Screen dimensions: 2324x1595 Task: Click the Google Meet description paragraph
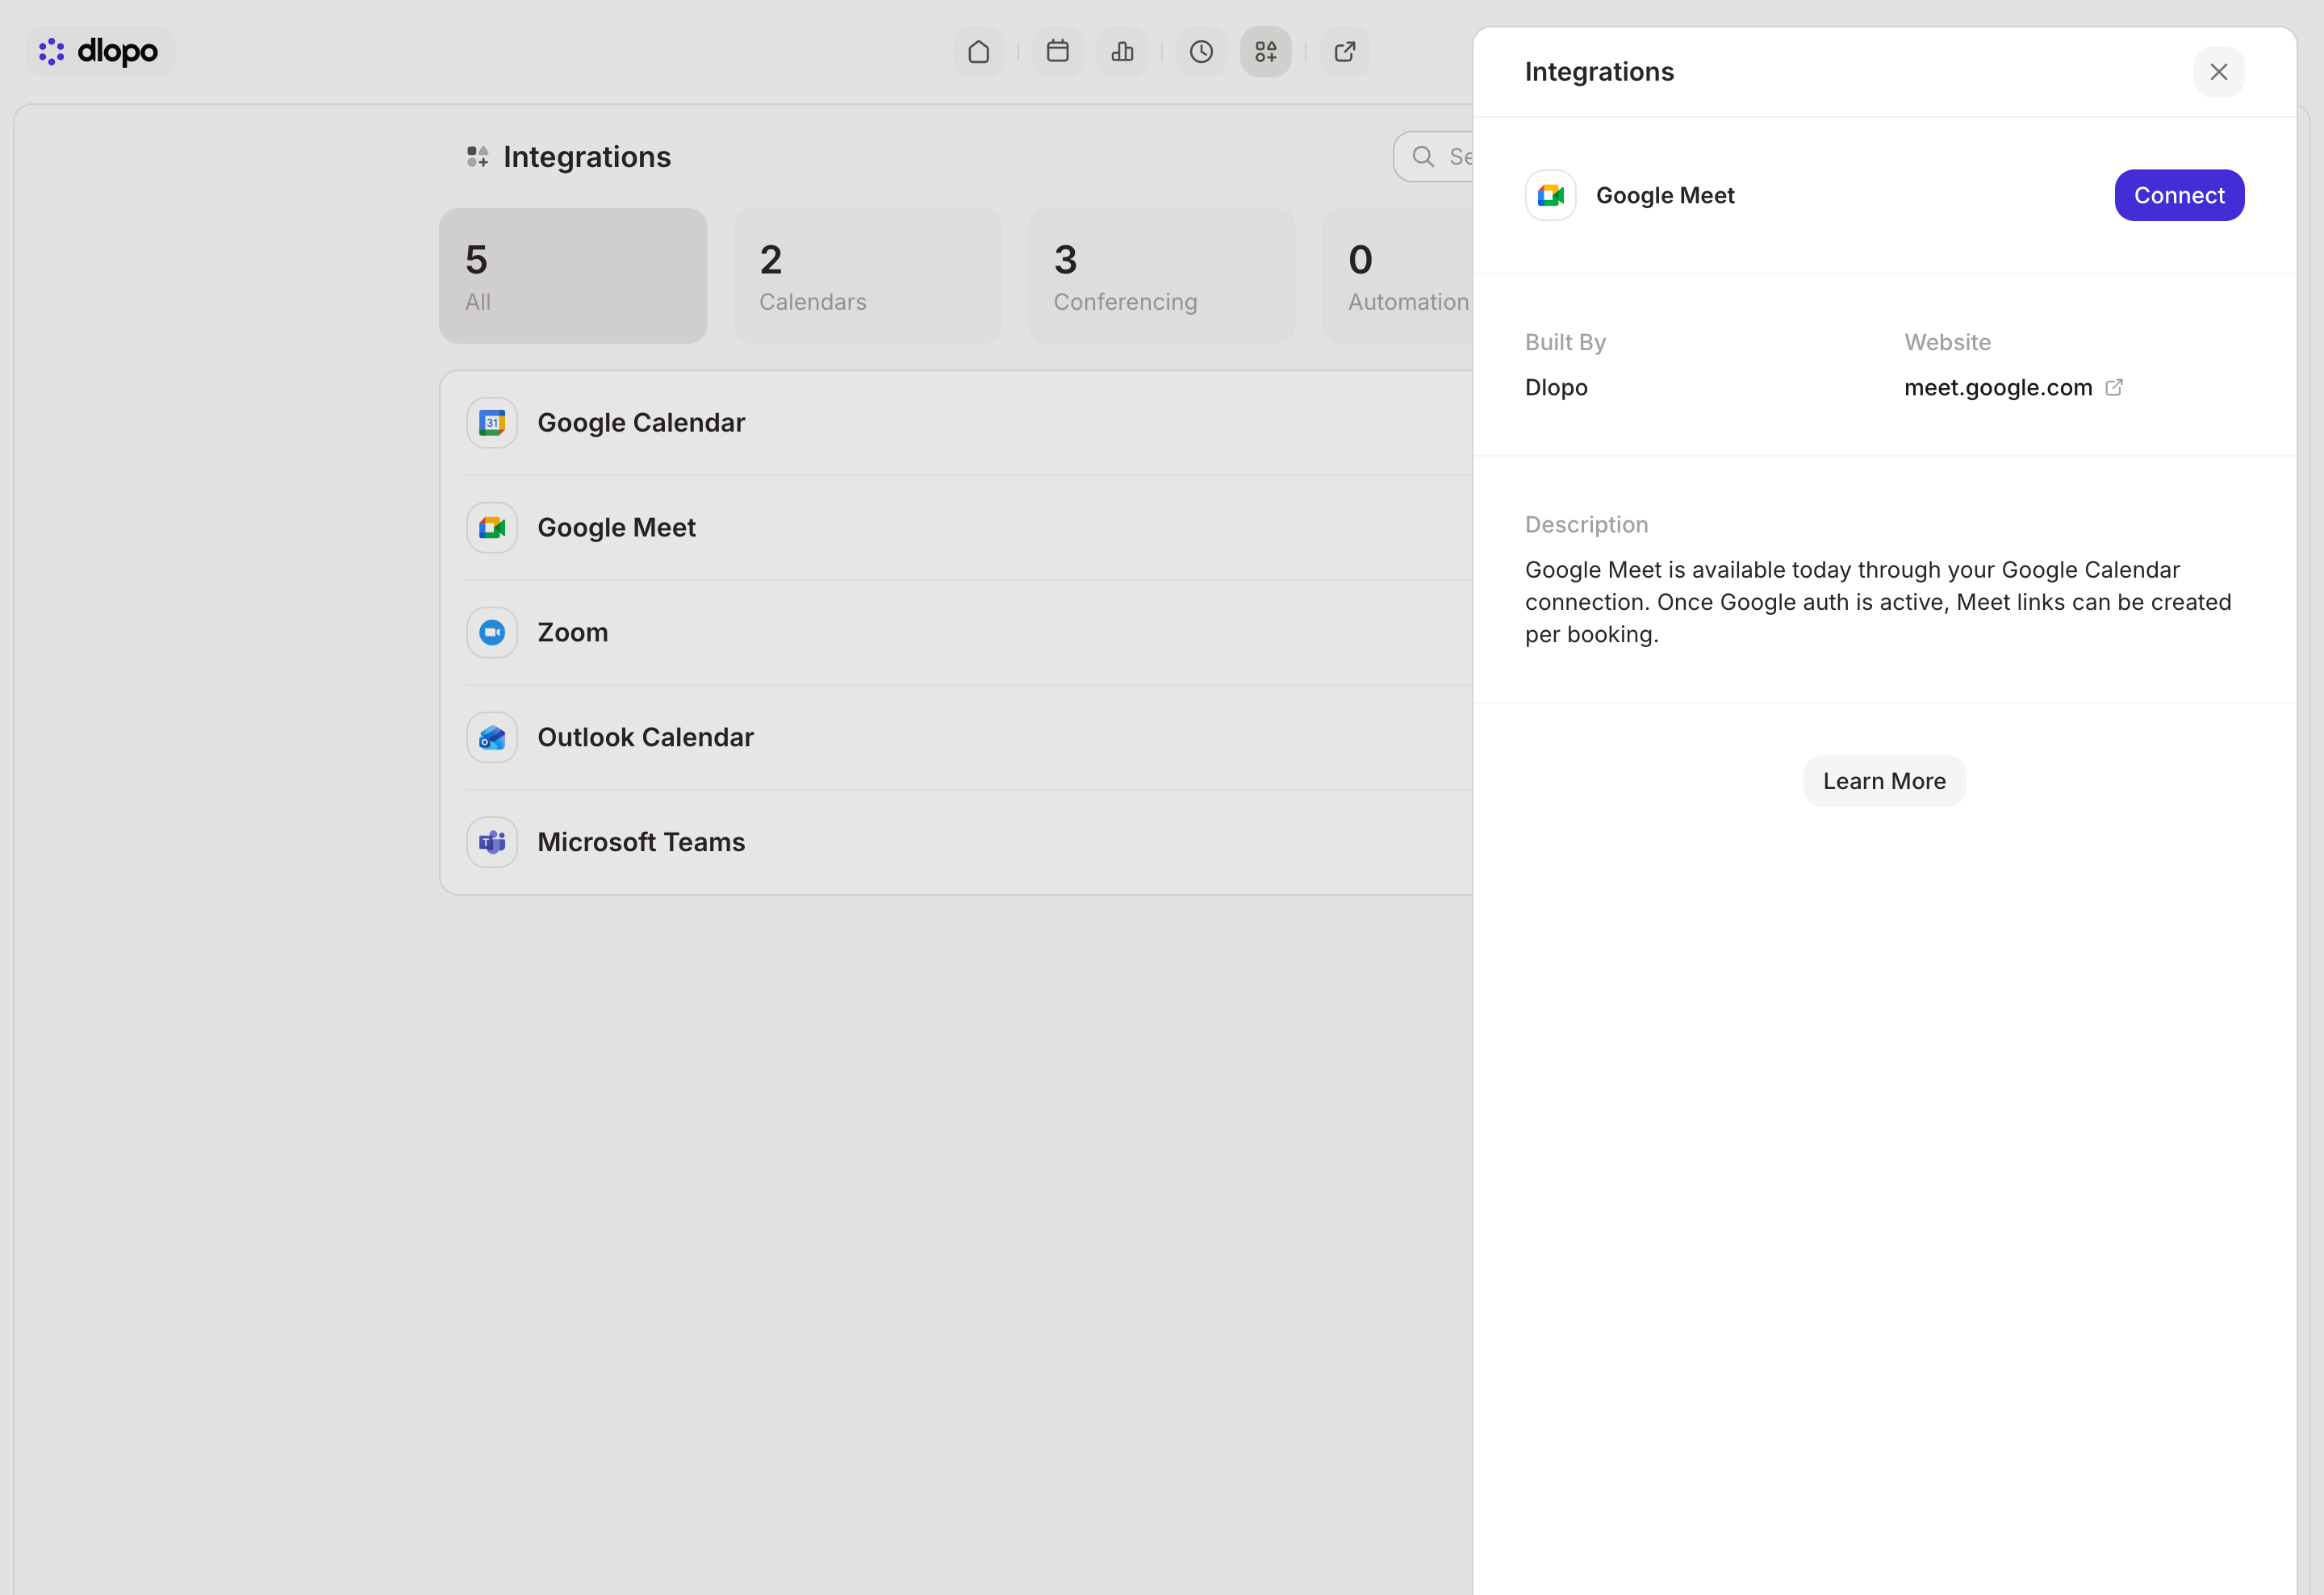[1878, 603]
